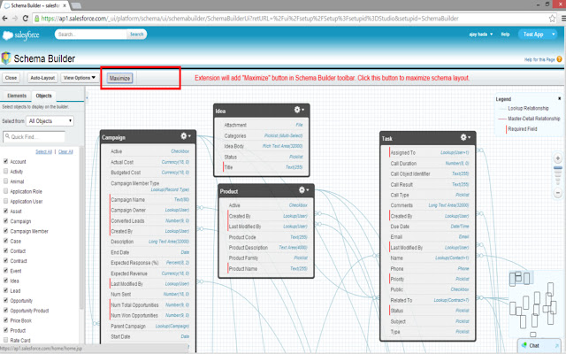
Task: Click the Schema Builder shield icon
Action: tap(6, 58)
